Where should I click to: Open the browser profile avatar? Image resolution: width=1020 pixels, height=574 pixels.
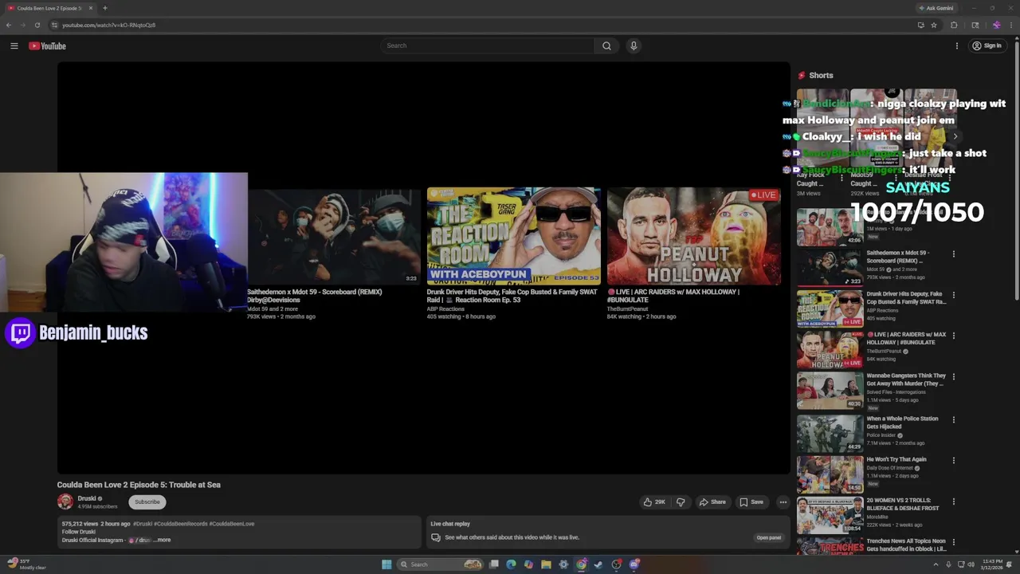(996, 25)
